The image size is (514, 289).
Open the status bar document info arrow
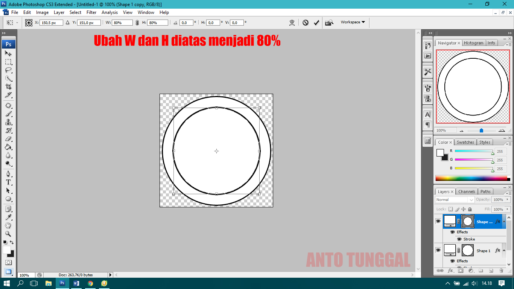click(110, 275)
